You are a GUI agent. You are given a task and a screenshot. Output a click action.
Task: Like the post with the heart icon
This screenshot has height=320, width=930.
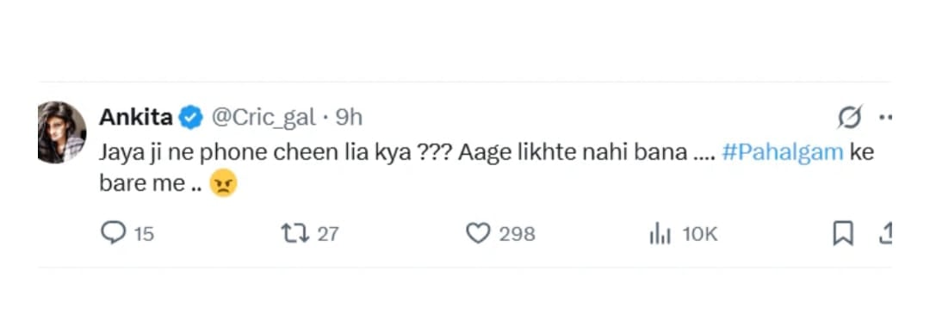(x=477, y=233)
